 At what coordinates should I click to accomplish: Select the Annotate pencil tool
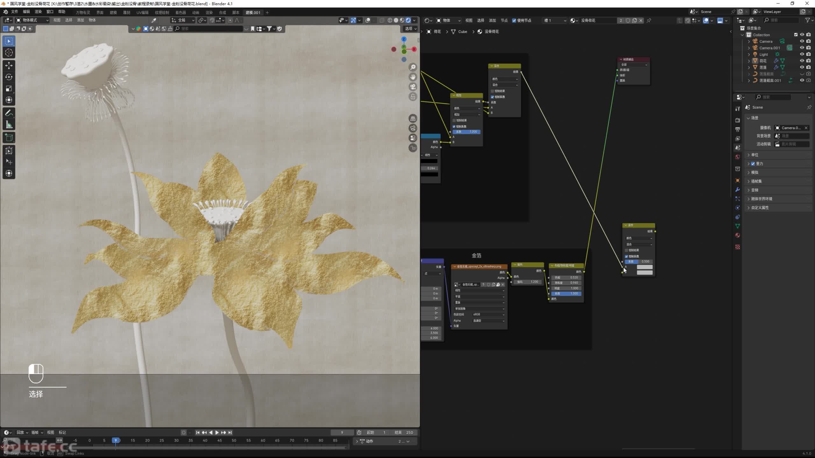9,113
